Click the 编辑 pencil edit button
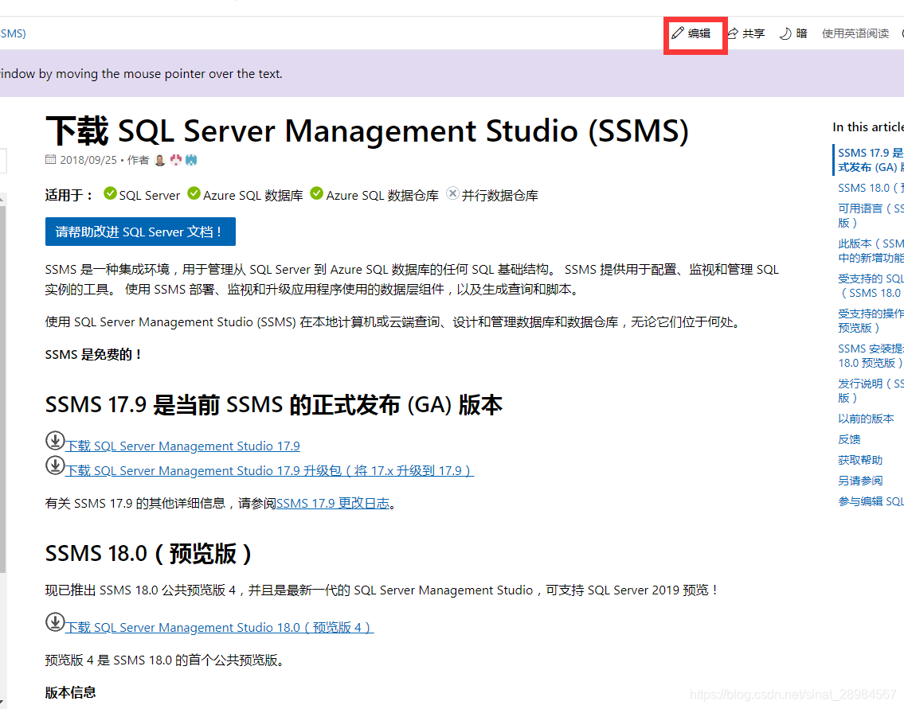Viewport: 904px width, 709px height. tap(691, 33)
